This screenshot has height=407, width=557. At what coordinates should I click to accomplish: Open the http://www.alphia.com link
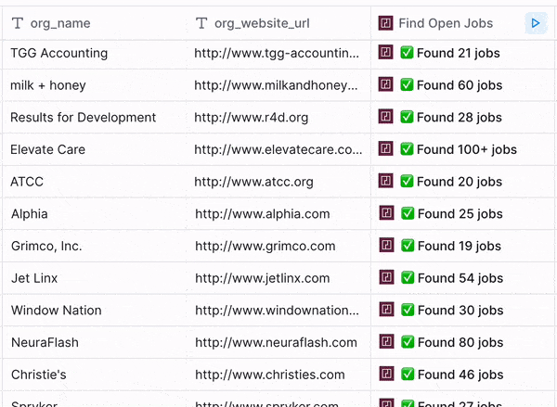tap(263, 213)
